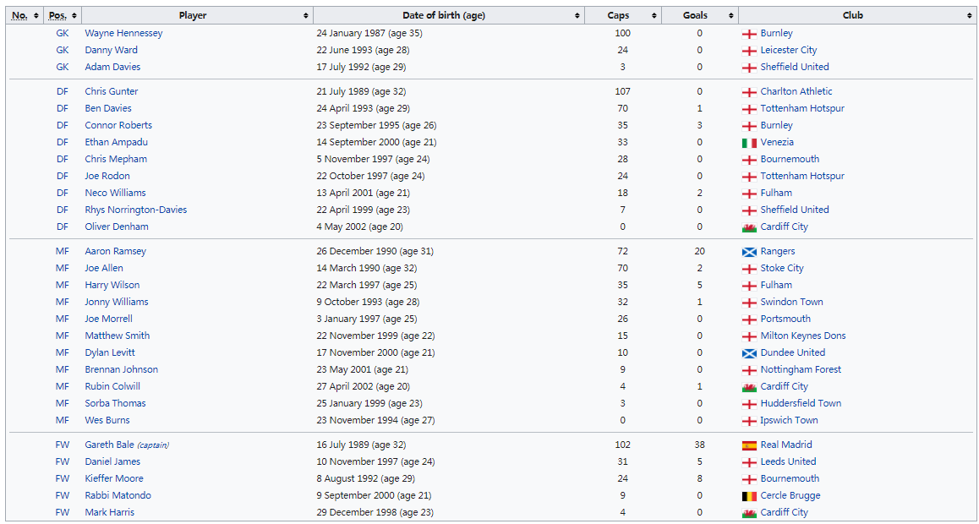Image resolution: width=979 pixels, height=524 pixels.
Task: Click the Spain flag beside Real Madrid
Action: 748,445
